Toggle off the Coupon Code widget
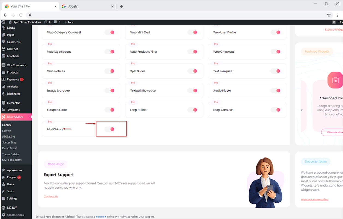343x219 pixels. pyautogui.click(x=110, y=110)
